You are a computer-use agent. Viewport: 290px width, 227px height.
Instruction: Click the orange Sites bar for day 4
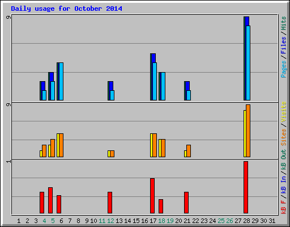[44, 151]
